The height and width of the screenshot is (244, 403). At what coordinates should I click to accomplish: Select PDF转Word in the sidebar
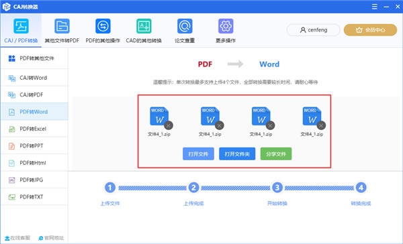coord(34,111)
